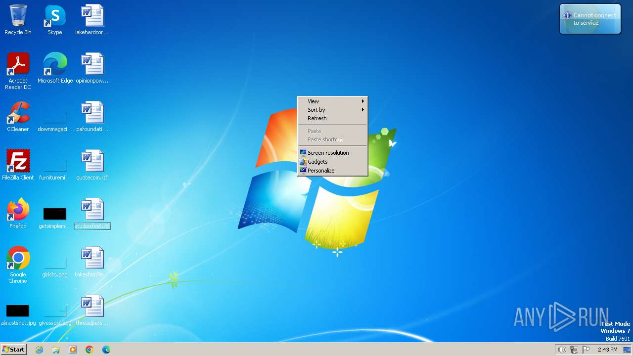This screenshot has height=356, width=633.
Task: Select the girlsto.png file
Action: pyautogui.click(x=55, y=266)
